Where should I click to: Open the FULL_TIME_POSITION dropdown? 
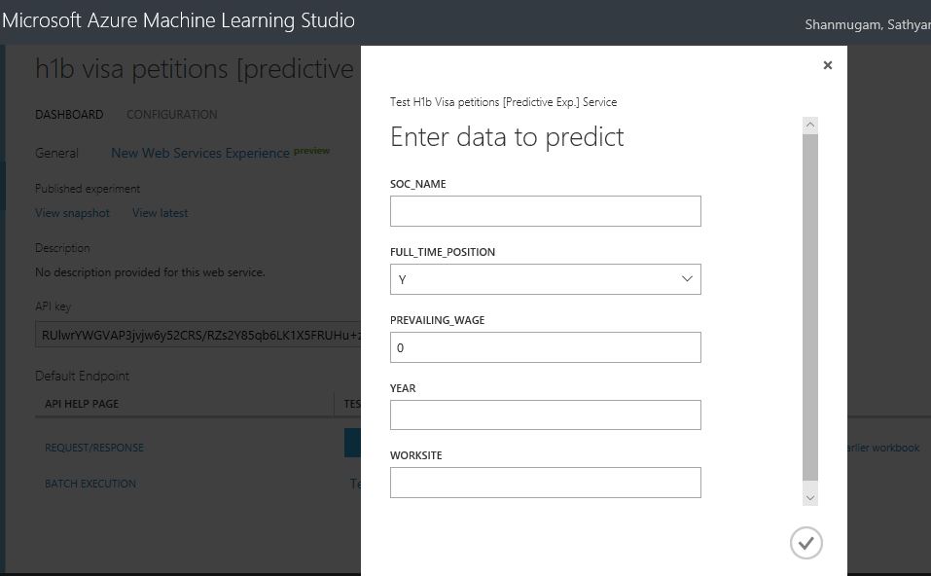coord(684,279)
